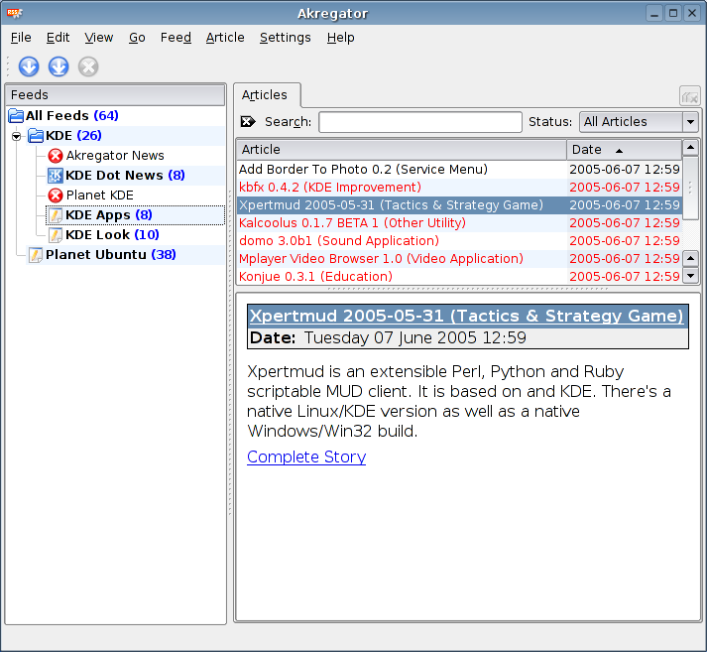
Task: Switch to the Articles tab
Action: pos(267,95)
